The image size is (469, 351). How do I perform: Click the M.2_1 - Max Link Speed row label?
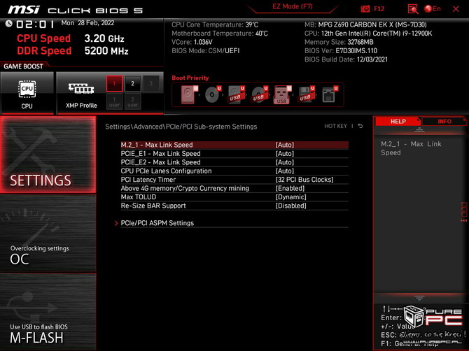157,145
